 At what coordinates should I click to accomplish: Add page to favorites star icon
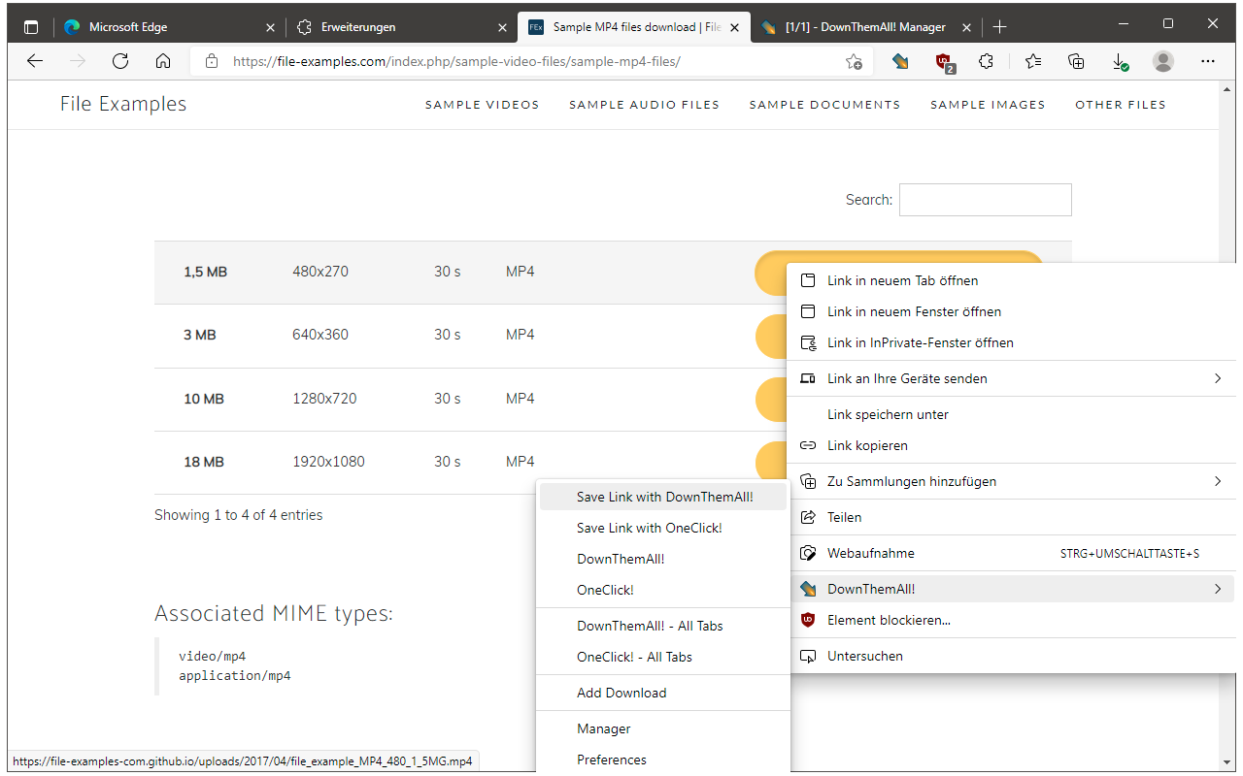click(854, 61)
